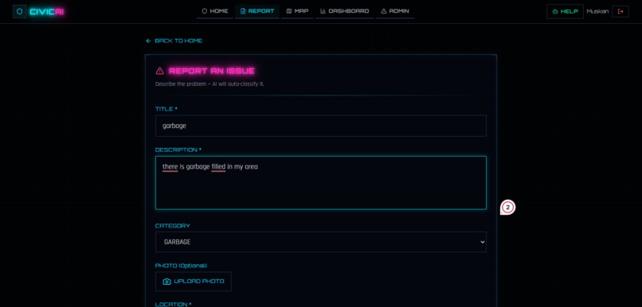Click the Help button

click(x=565, y=11)
